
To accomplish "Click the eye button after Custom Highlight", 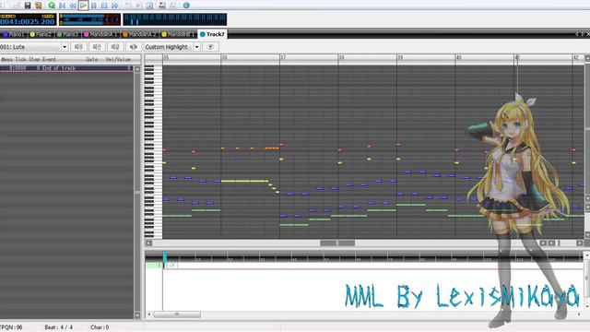I will [210, 47].
